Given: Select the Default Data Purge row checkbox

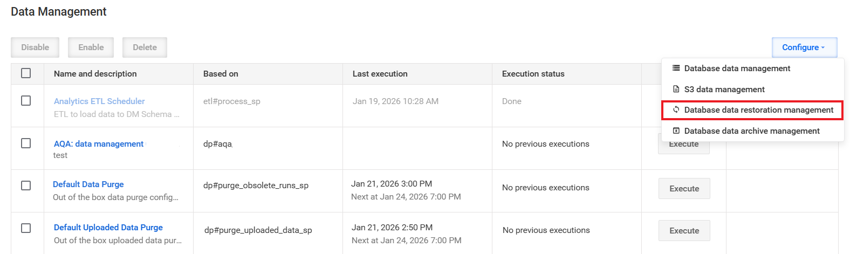Looking at the screenshot, I should click(26, 186).
